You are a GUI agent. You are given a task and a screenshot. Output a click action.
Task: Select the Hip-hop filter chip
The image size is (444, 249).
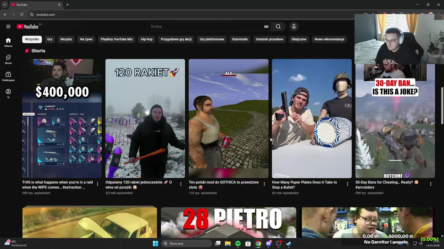pyautogui.click(x=147, y=39)
